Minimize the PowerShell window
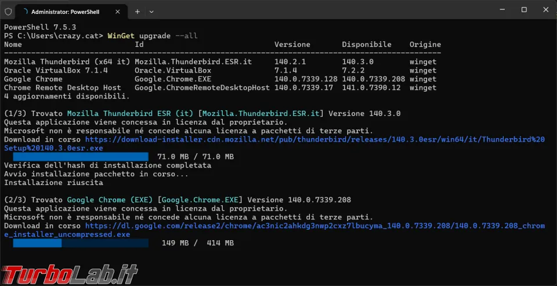This screenshot has width=557, height=286. click(x=502, y=10)
